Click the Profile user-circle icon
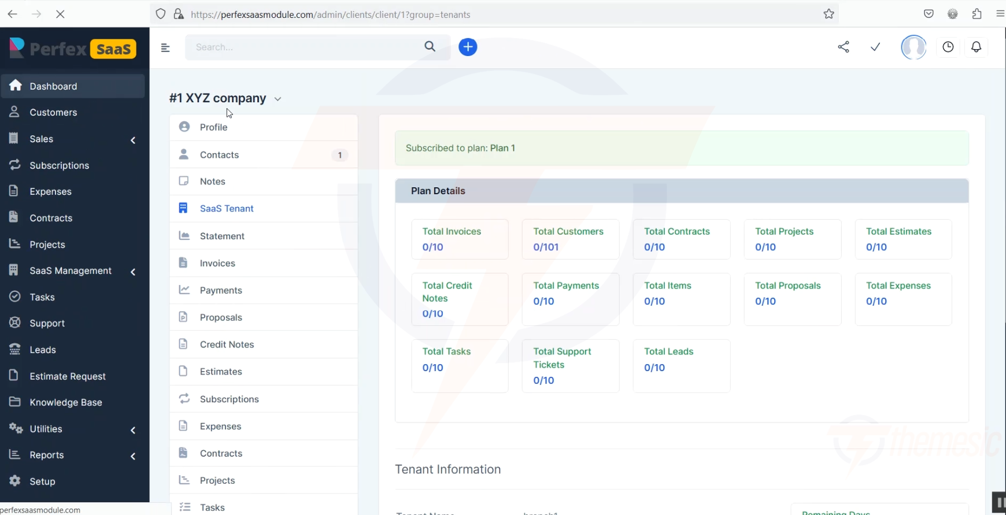 [184, 127]
